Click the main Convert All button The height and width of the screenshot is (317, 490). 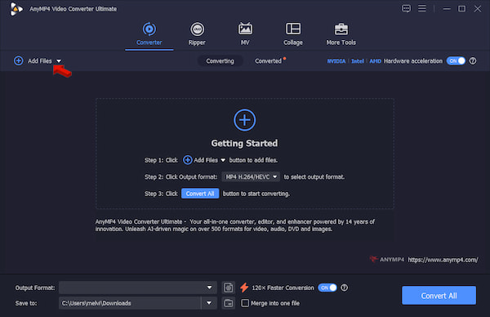439,296
